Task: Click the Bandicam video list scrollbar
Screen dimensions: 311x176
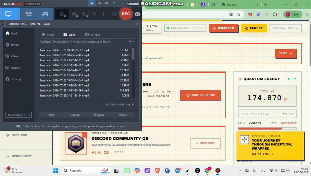Action: point(133,54)
